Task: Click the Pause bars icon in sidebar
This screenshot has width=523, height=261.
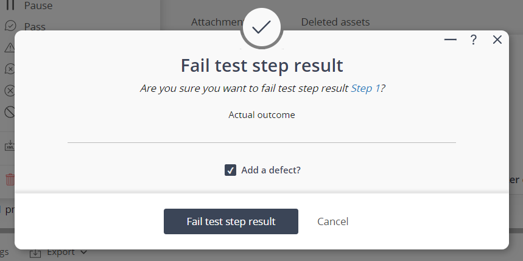Action: pos(10,5)
